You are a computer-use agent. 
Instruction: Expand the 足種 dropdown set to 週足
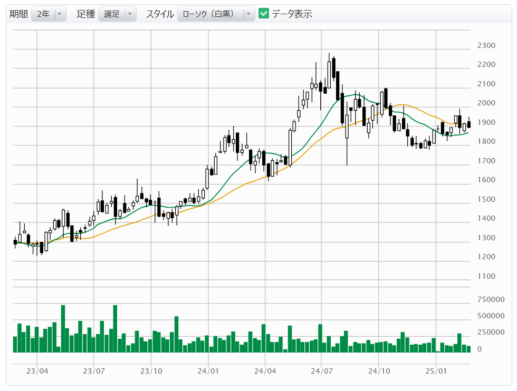(117, 14)
